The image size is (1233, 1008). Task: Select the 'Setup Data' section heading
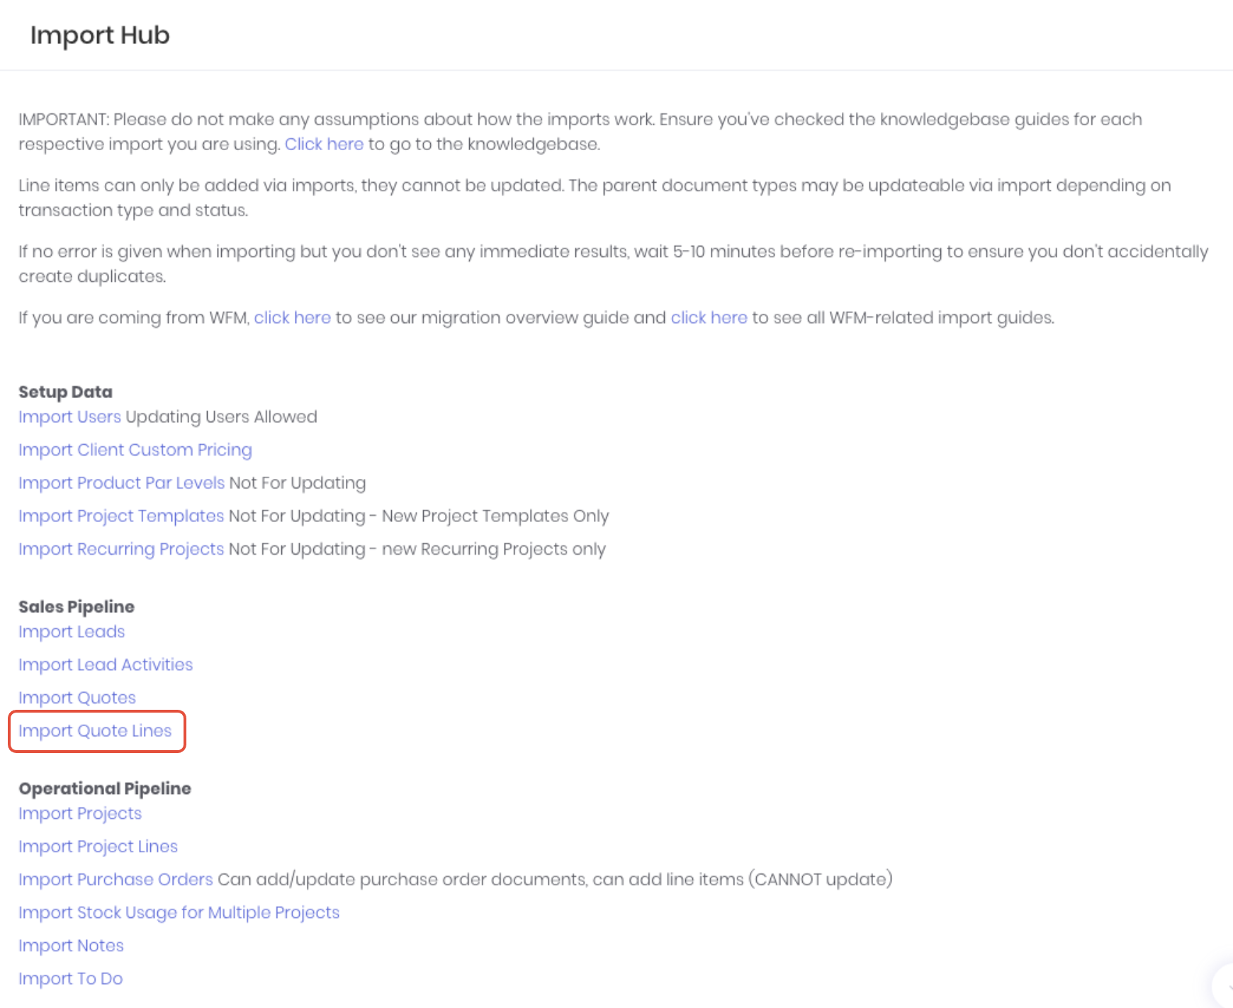(65, 392)
